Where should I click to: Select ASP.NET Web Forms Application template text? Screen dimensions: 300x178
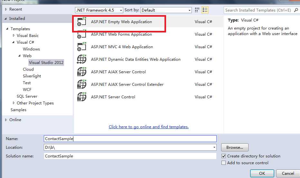point(121,34)
